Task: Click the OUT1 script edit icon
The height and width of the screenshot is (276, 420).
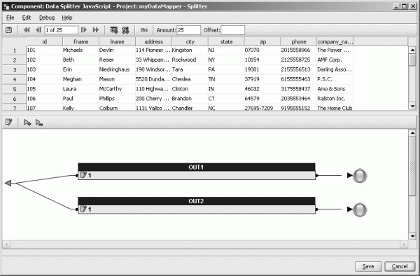Action: pos(83,175)
